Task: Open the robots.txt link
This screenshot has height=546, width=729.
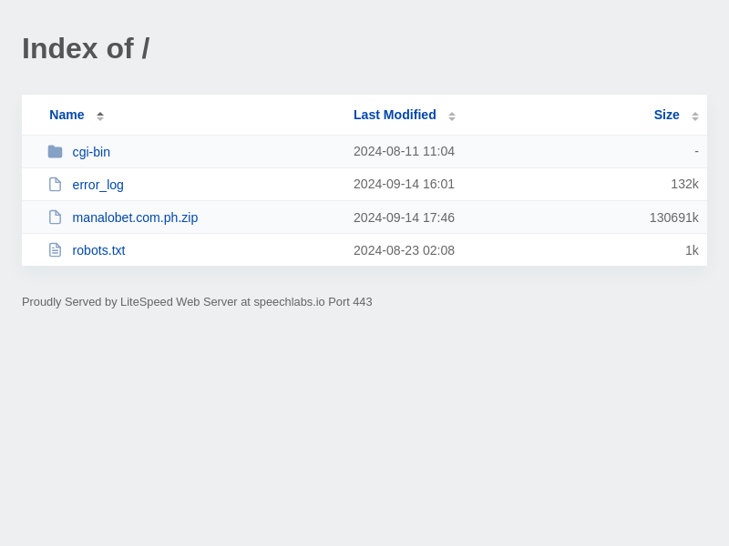Action: [x=98, y=250]
